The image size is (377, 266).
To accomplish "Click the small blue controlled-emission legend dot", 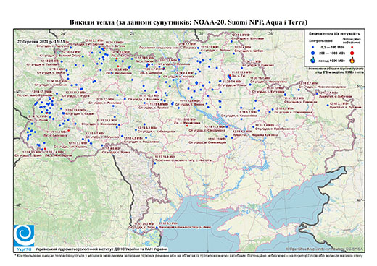I will [312, 48].
